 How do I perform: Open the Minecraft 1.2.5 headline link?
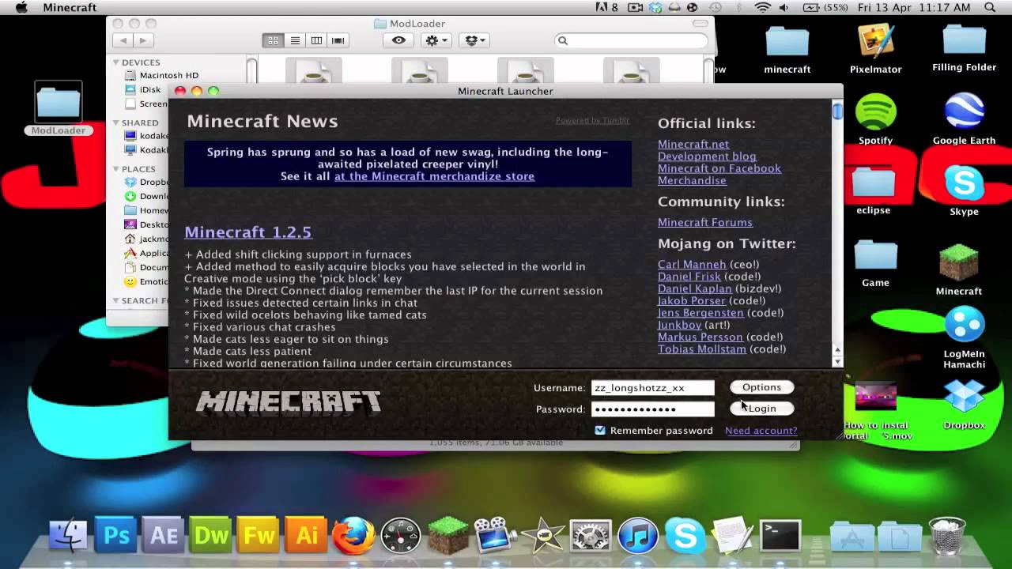coord(247,232)
